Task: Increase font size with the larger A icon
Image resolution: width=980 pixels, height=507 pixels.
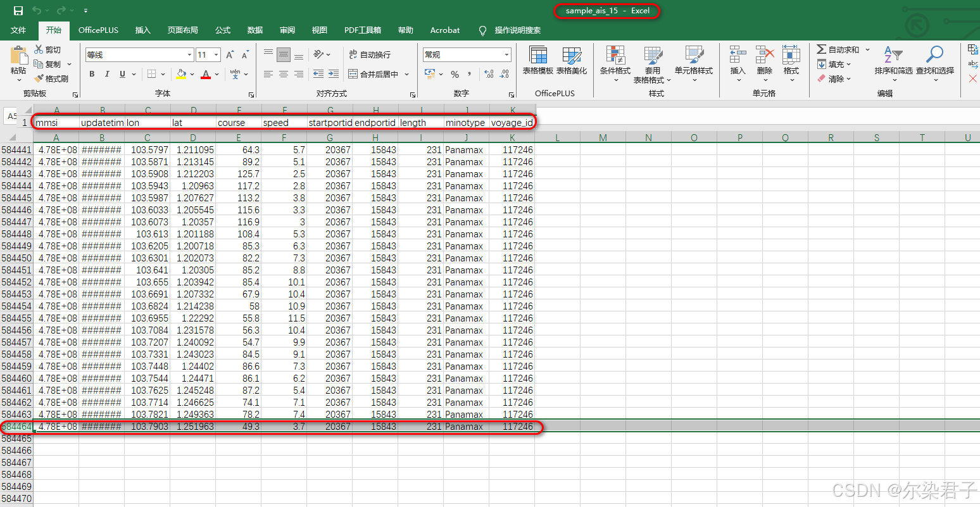Action: pos(230,55)
